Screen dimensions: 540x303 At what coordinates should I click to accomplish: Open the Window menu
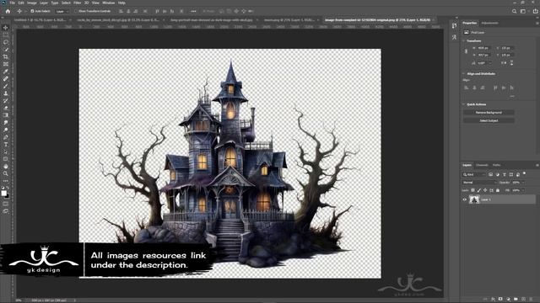coord(109,3)
